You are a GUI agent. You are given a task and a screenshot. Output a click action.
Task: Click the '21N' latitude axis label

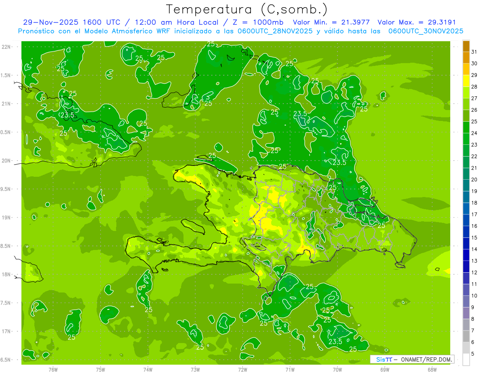pyautogui.click(x=7, y=104)
